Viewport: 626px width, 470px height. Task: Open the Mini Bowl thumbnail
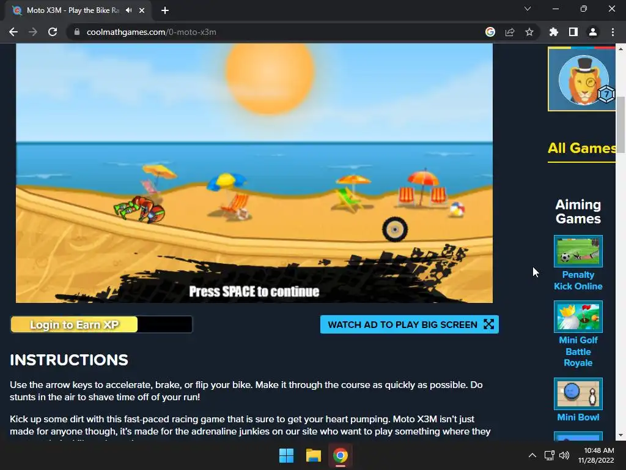(x=578, y=394)
